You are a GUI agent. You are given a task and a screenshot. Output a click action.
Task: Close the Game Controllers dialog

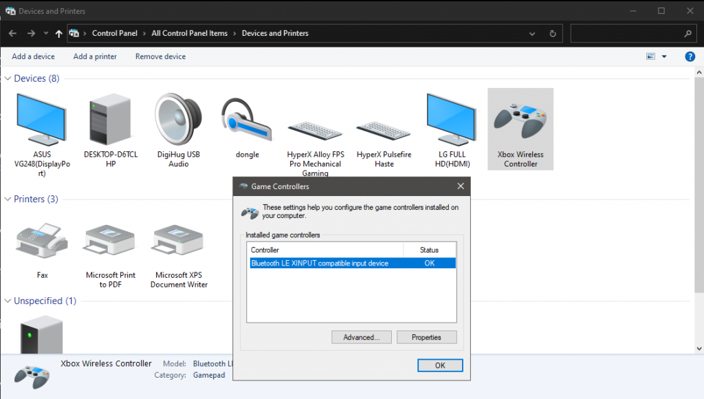[x=461, y=186]
